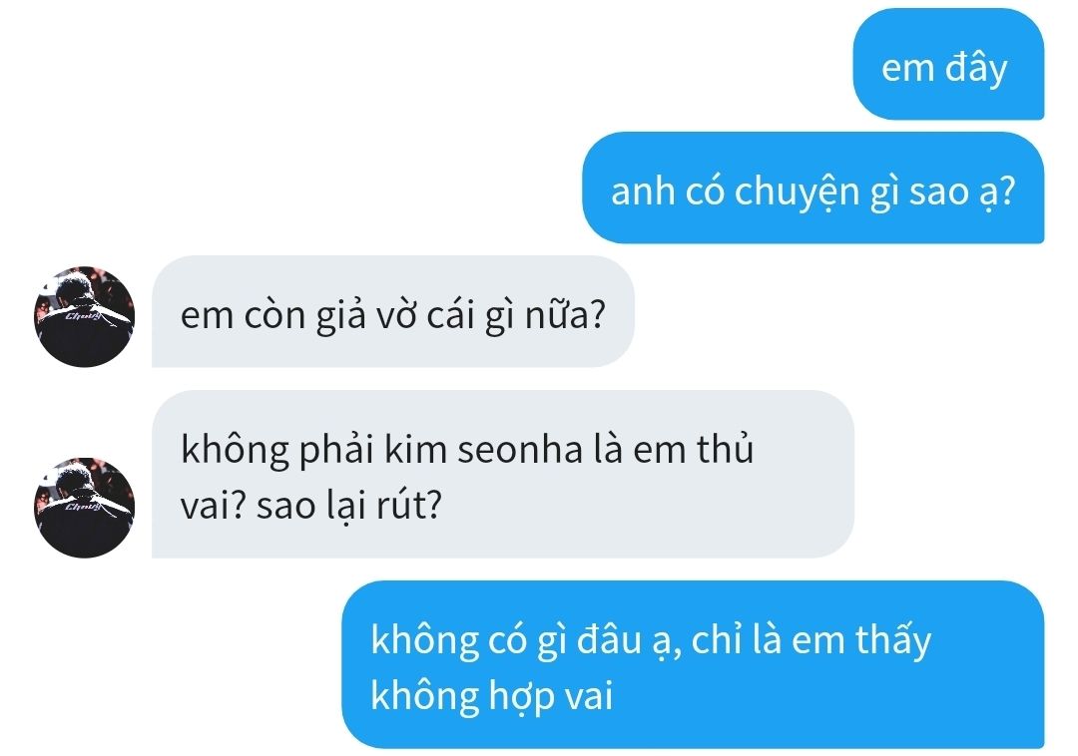This screenshot has height=756, width=1078.
Task: Click the phrase "giả vờ" in the gray bubble
Action: 366,316
